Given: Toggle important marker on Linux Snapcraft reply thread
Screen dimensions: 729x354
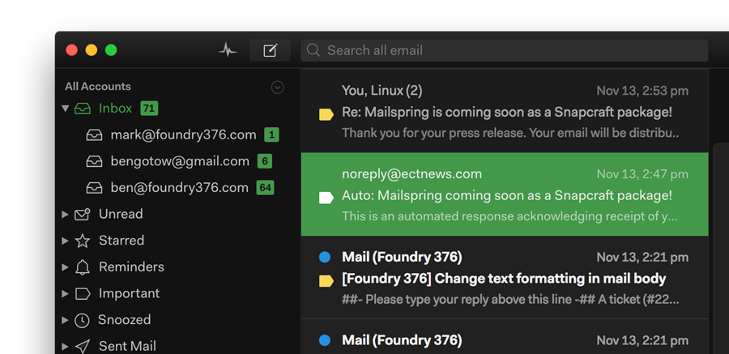Looking at the screenshot, I should pyautogui.click(x=326, y=114).
